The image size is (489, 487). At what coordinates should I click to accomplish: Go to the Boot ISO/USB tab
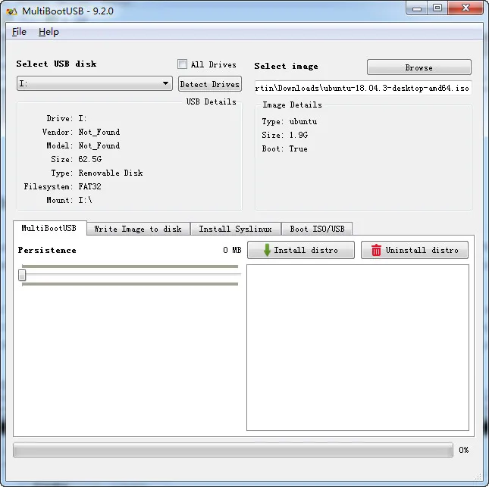point(316,229)
